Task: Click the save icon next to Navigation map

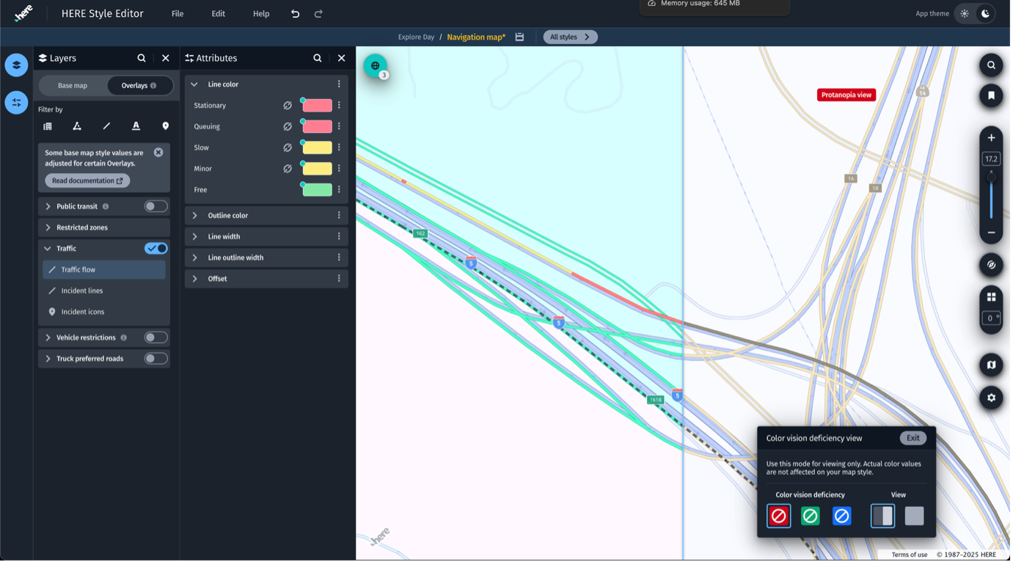Action: 521,37
